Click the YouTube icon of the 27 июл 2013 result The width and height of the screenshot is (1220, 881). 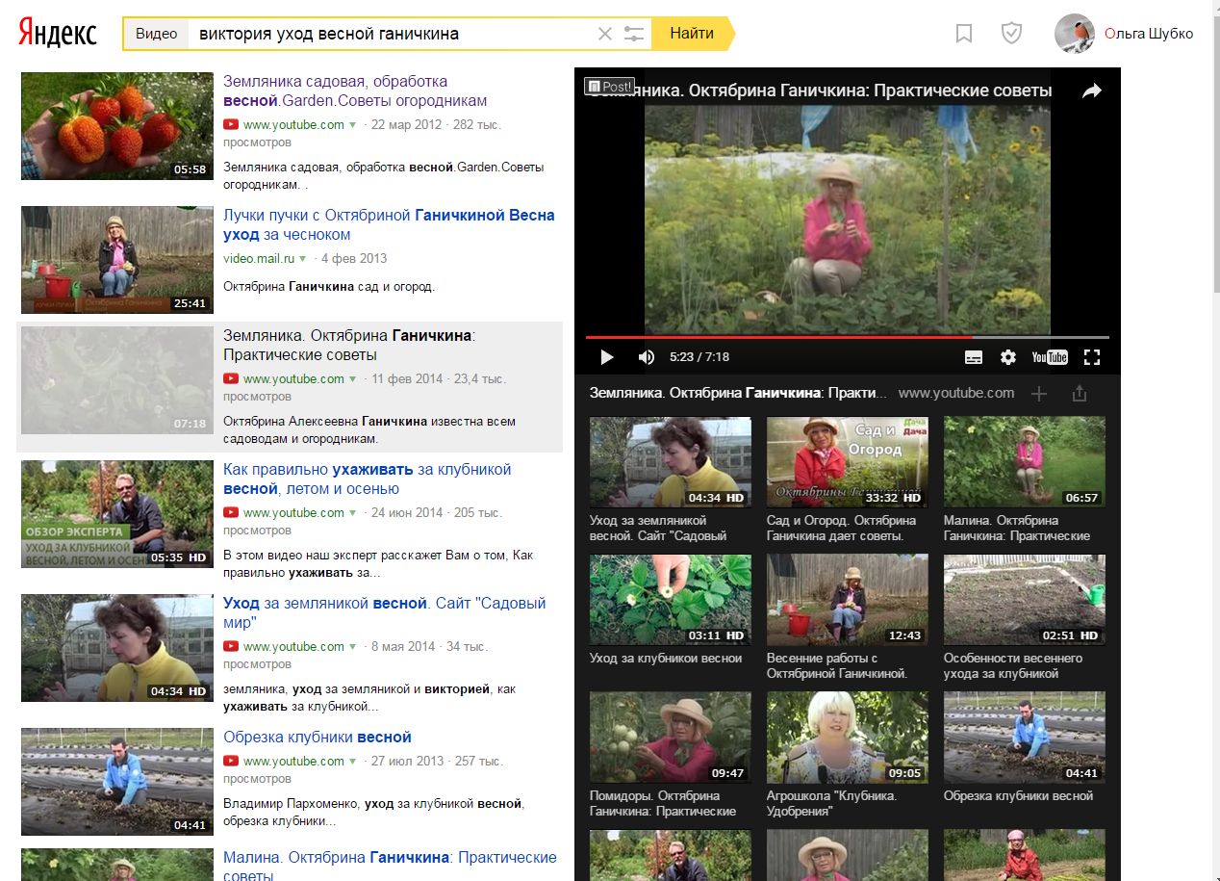click(231, 762)
